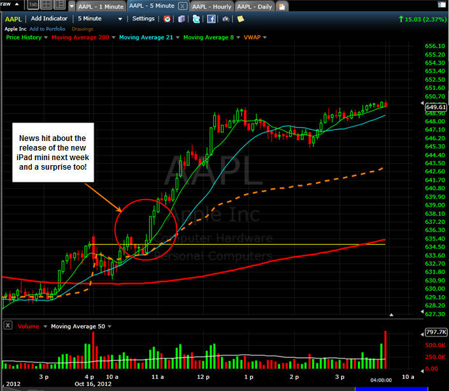Close the Volume panel with X
The height and width of the screenshot is (391, 449).
tap(8, 325)
